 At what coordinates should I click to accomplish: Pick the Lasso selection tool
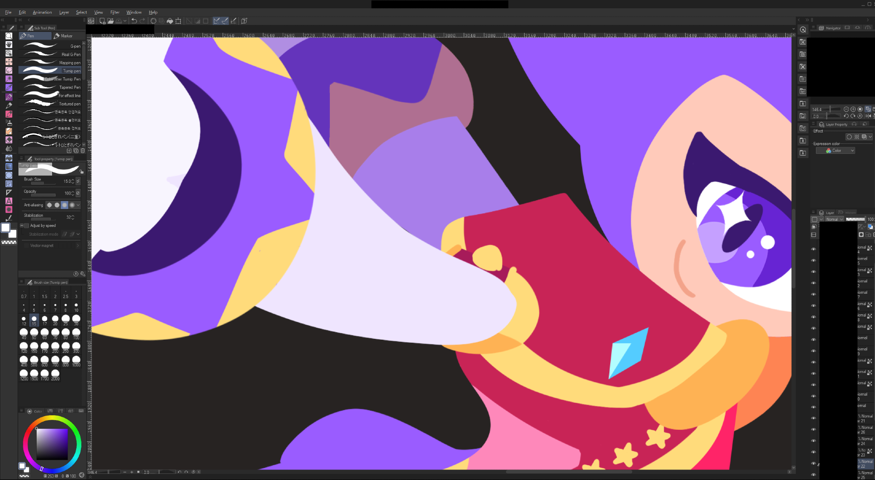[x=9, y=70]
